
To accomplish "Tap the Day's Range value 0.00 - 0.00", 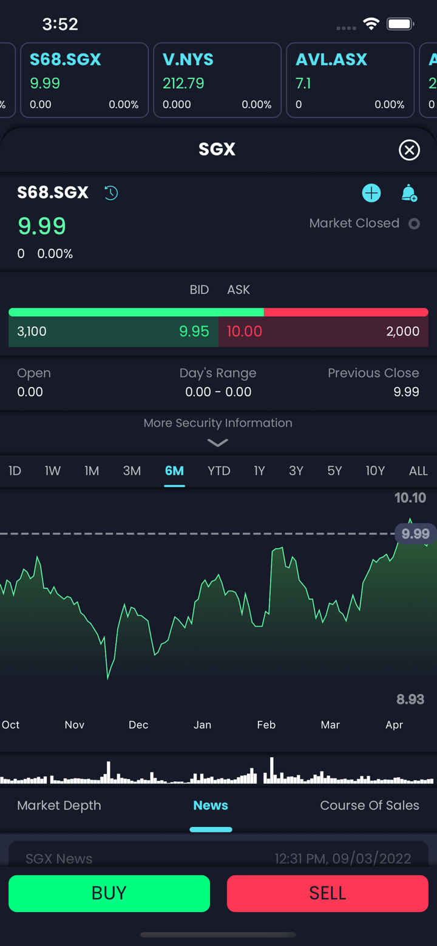I will coord(218,392).
